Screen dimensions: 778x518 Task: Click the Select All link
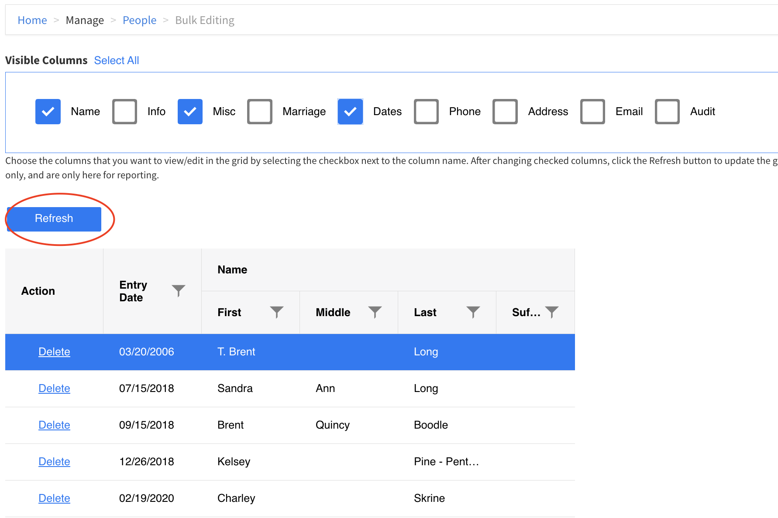[117, 61]
